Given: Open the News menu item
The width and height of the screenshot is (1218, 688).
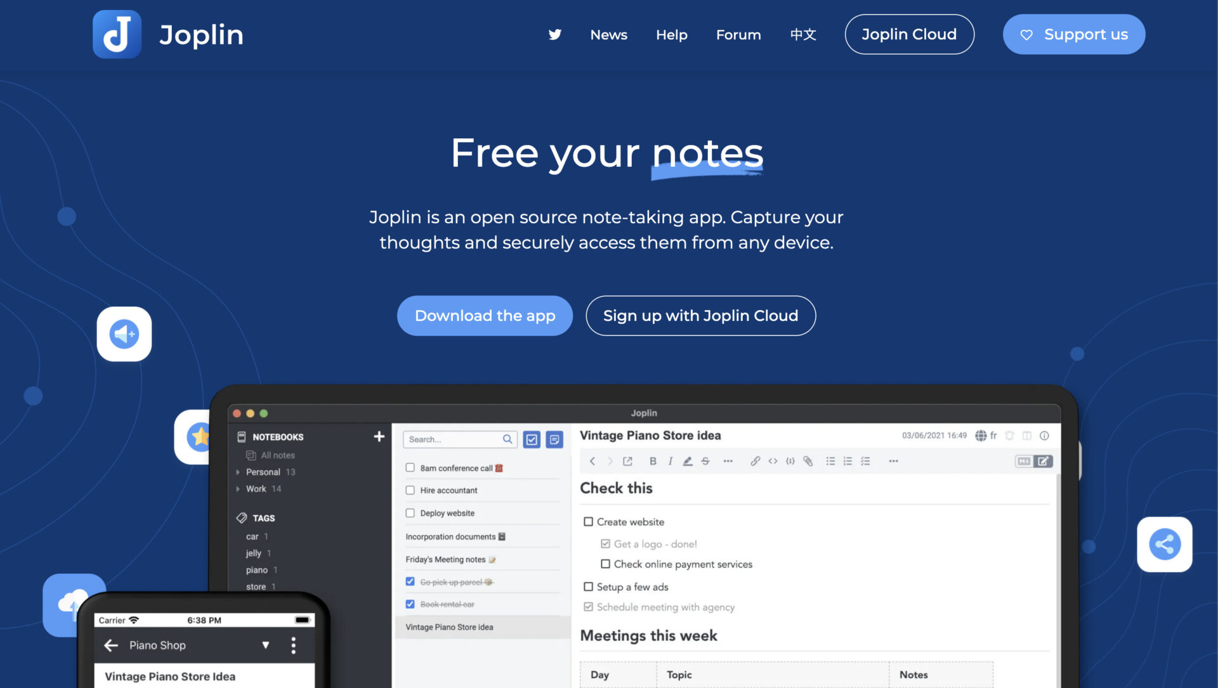Looking at the screenshot, I should 608,35.
